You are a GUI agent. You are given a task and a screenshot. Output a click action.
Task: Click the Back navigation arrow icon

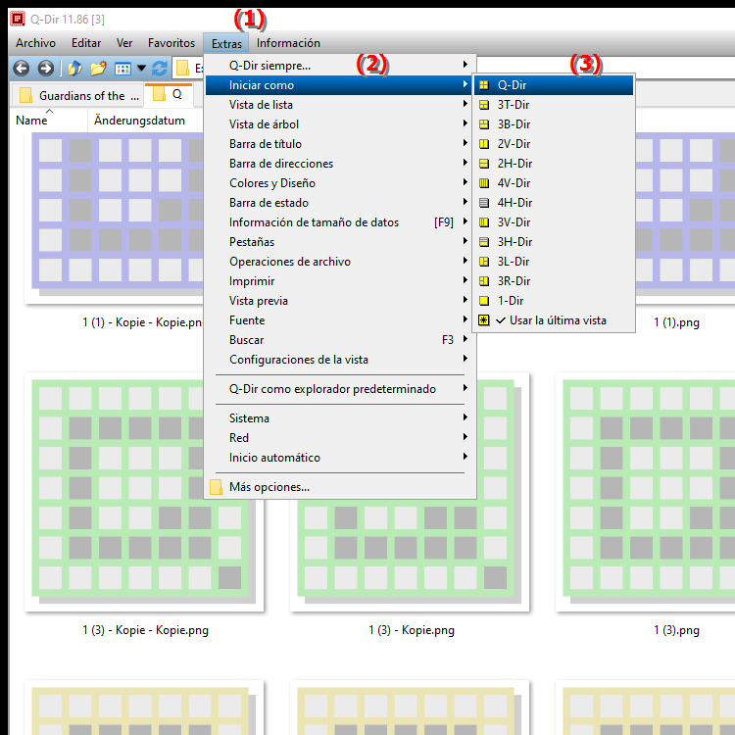pyautogui.click(x=22, y=69)
